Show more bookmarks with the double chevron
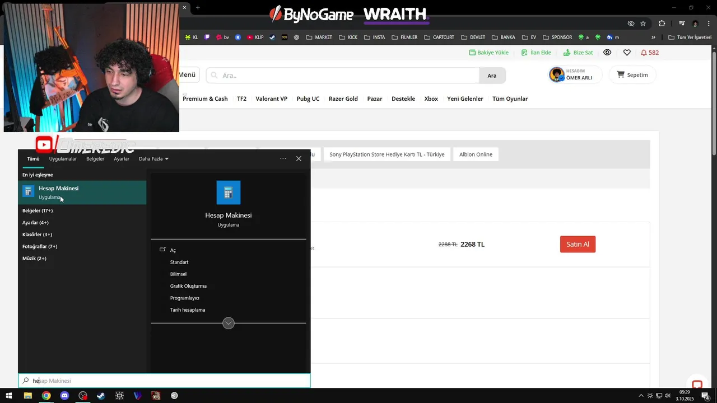 (x=653, y=38)
